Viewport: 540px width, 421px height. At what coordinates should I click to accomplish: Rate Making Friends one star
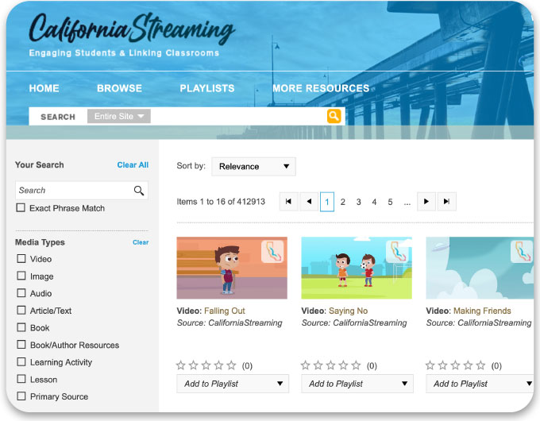pos(430,365)
